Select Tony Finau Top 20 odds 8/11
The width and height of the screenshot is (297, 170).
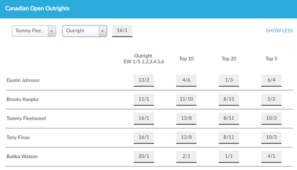pos(229,137)
